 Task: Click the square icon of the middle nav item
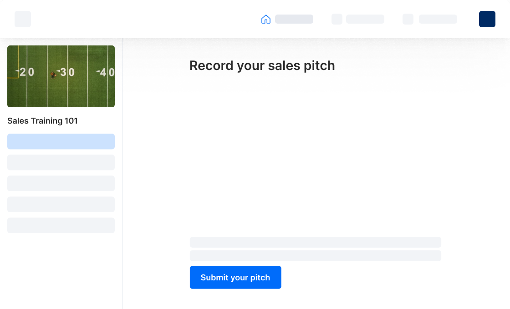coord(337,19)
